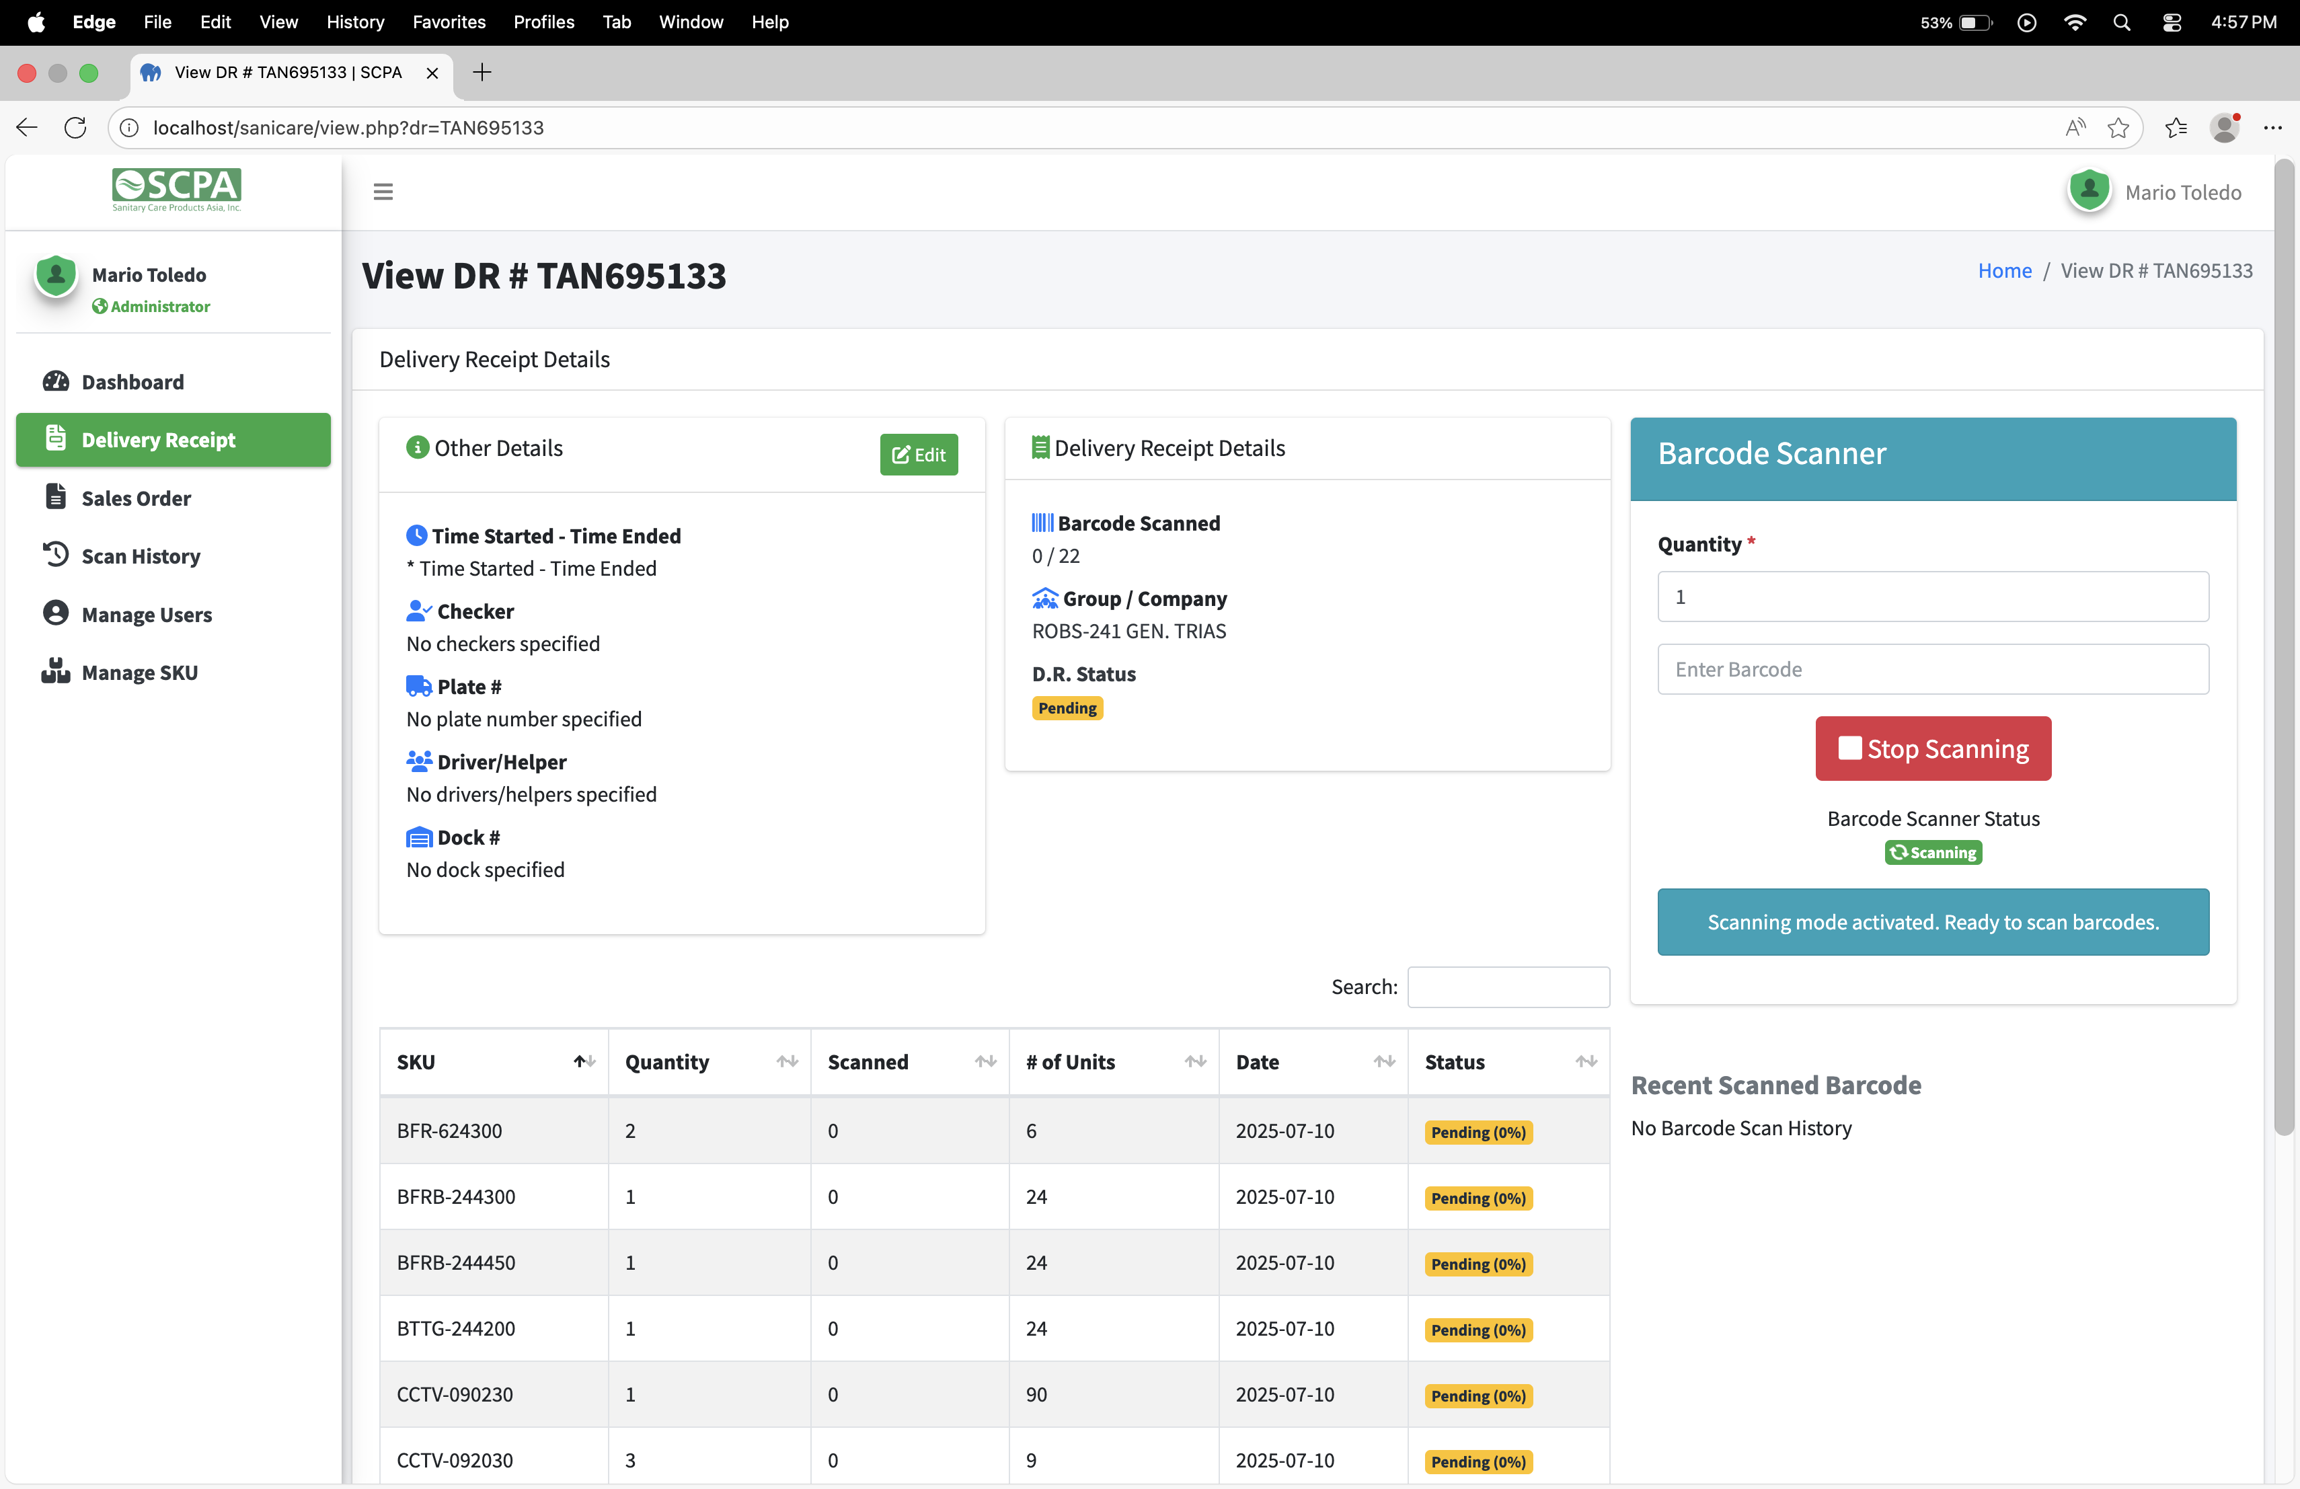Viewport: 2300px width, 1489px height.
Task: Open the History menu
Action: pyautogui.click(x=354, y=22)
